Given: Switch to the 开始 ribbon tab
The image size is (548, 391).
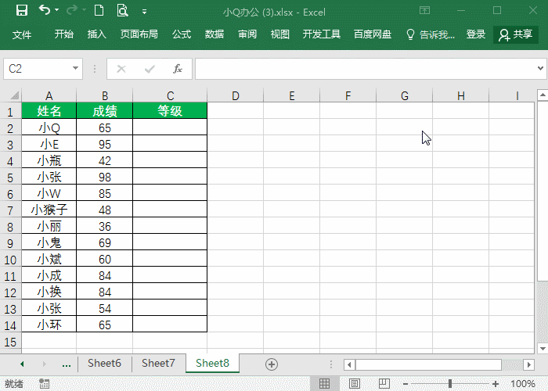Looking at the screenshot, I should pyautogui.click(x=64, y=34).
